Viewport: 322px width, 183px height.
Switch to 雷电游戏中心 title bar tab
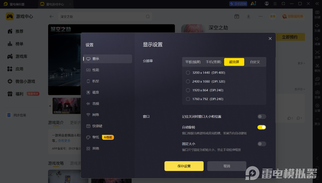click(x=55, y=4)
